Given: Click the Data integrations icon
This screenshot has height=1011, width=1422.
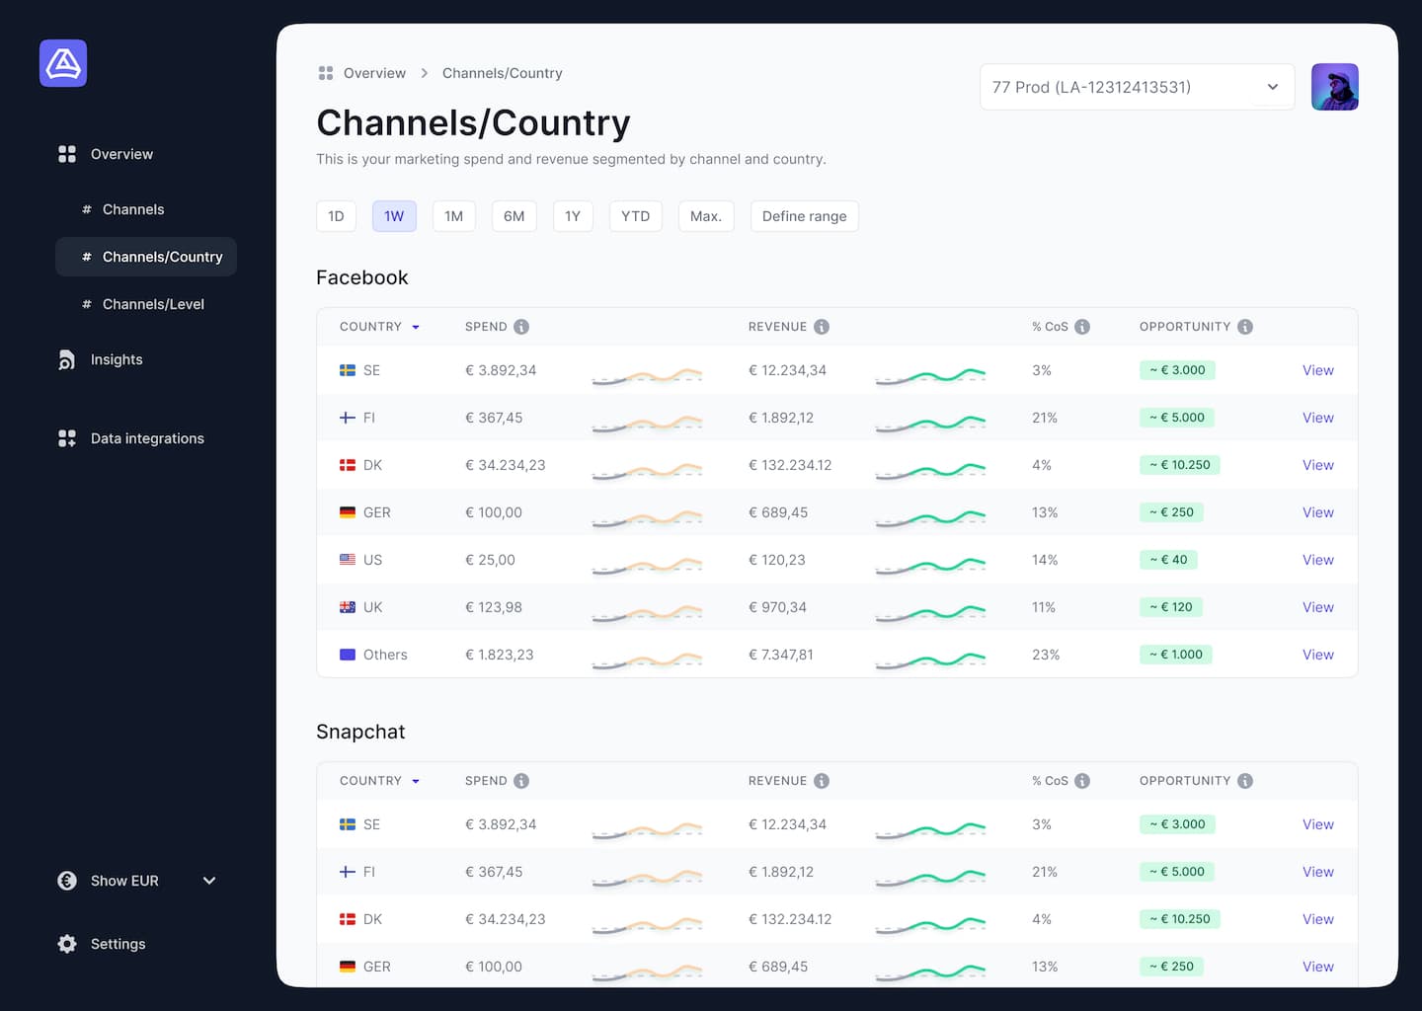Looking at the screenshot, I should pyautogui.click(x=66, y=438).
